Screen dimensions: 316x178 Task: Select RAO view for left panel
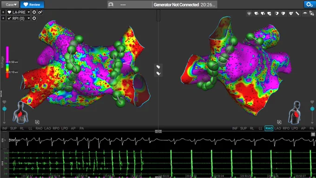pyautogui.click(x=39, y=128)
